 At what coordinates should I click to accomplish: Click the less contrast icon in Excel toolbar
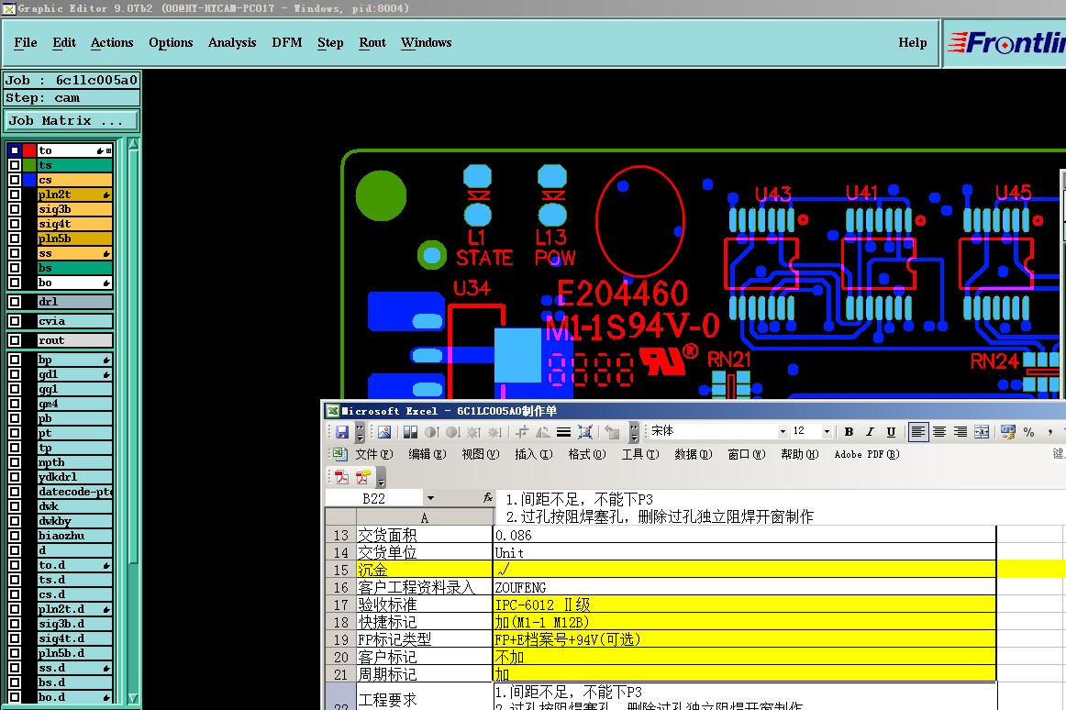point(452,432)
